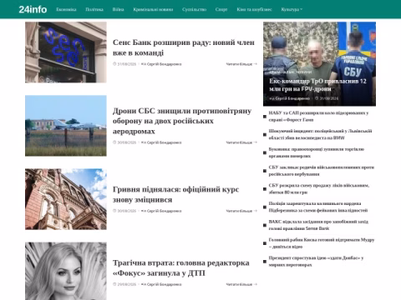The width and height of the screenshot is (401, 300).
Task: Open headline 'Дрони СБС знищили протиповітряну оборону'
Action: tap(182, 121)
